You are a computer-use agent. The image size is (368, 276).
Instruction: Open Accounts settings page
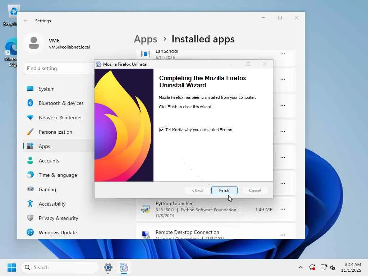coord(58,161)
